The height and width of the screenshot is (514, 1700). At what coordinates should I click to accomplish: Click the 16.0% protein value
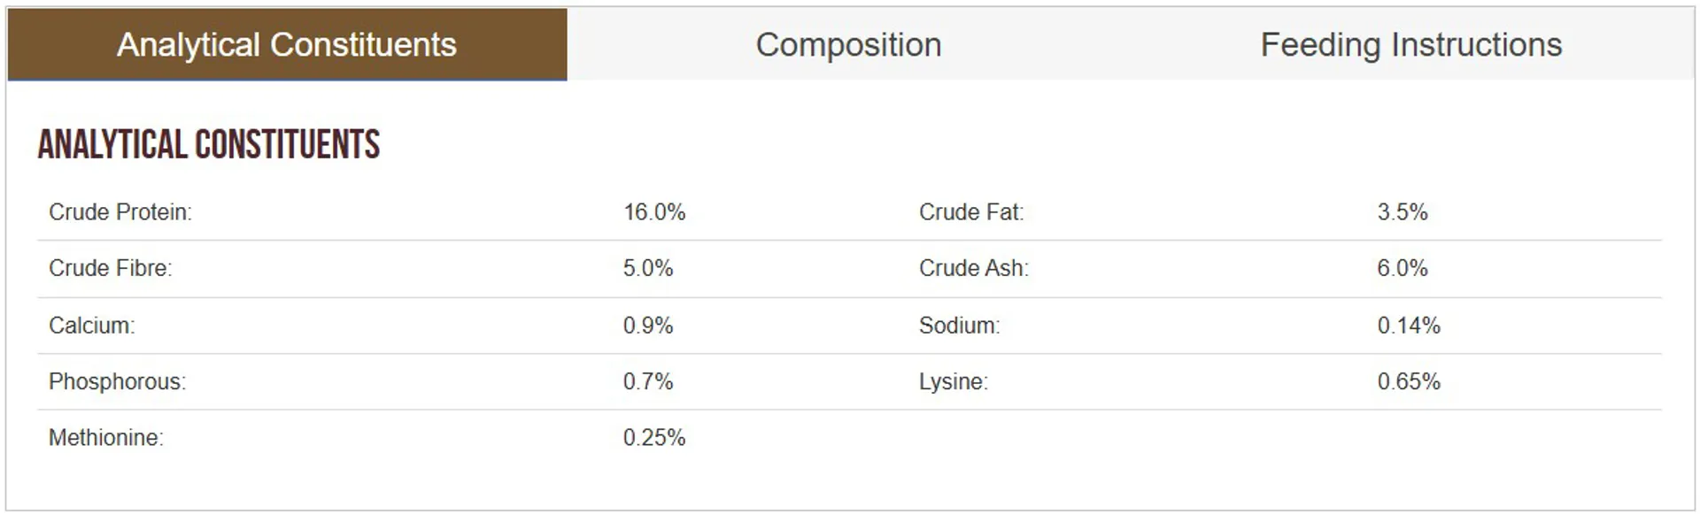[x=654, y=212]
